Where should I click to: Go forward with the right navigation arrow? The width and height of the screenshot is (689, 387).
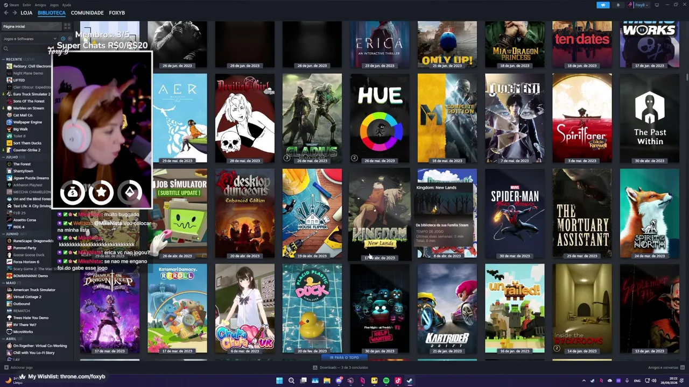pyautogui.click(x=14, y=12)
